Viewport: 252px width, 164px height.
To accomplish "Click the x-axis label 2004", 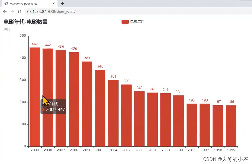I will coord(113,150).
